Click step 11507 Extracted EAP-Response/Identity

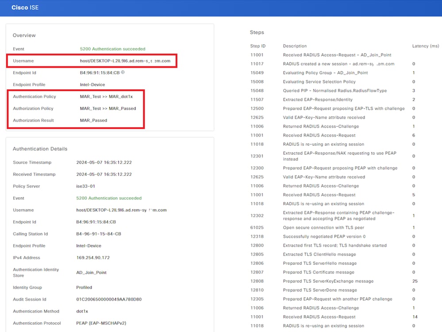pyautogui.click(x=318, y=99)
